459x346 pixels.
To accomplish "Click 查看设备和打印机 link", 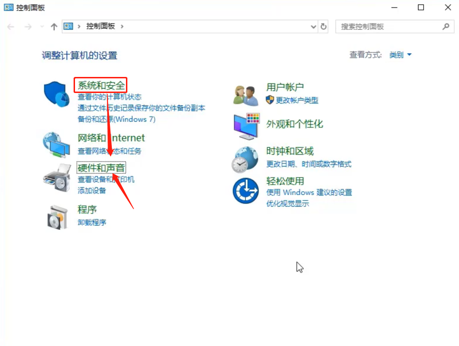I will (x=106, y=179).
